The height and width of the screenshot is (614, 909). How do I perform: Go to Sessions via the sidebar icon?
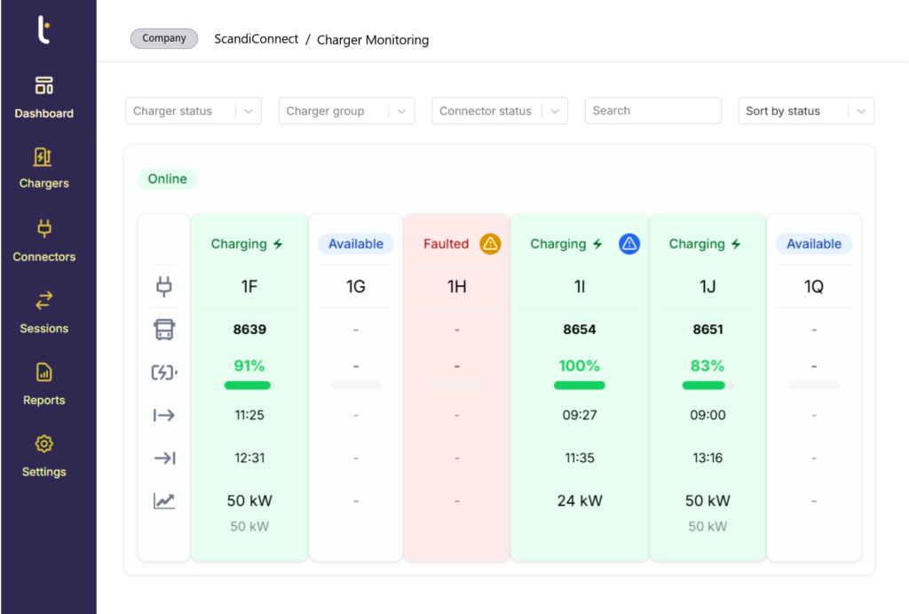(43, 307)
